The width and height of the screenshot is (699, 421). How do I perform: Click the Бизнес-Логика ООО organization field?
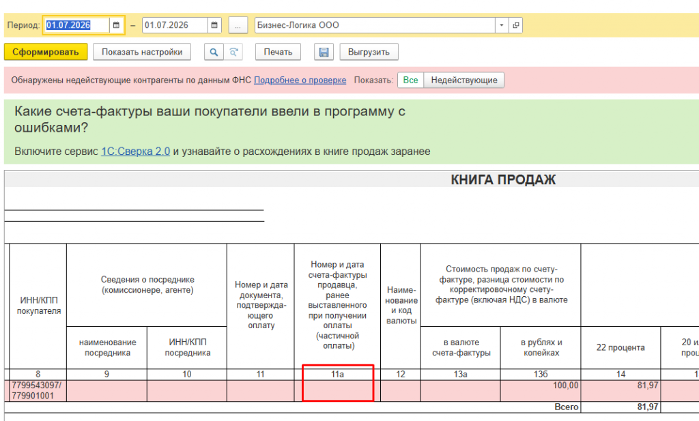pos(375,25)
